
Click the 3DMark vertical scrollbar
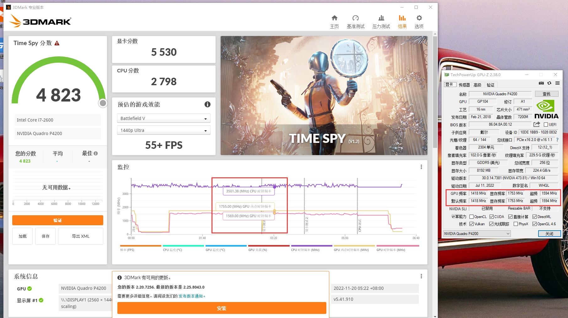[x=435, y=91]
